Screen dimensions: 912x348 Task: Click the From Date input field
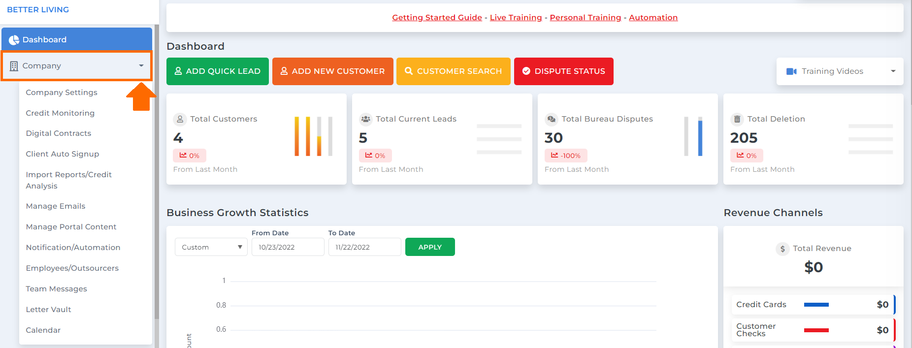tap(288, 247)
